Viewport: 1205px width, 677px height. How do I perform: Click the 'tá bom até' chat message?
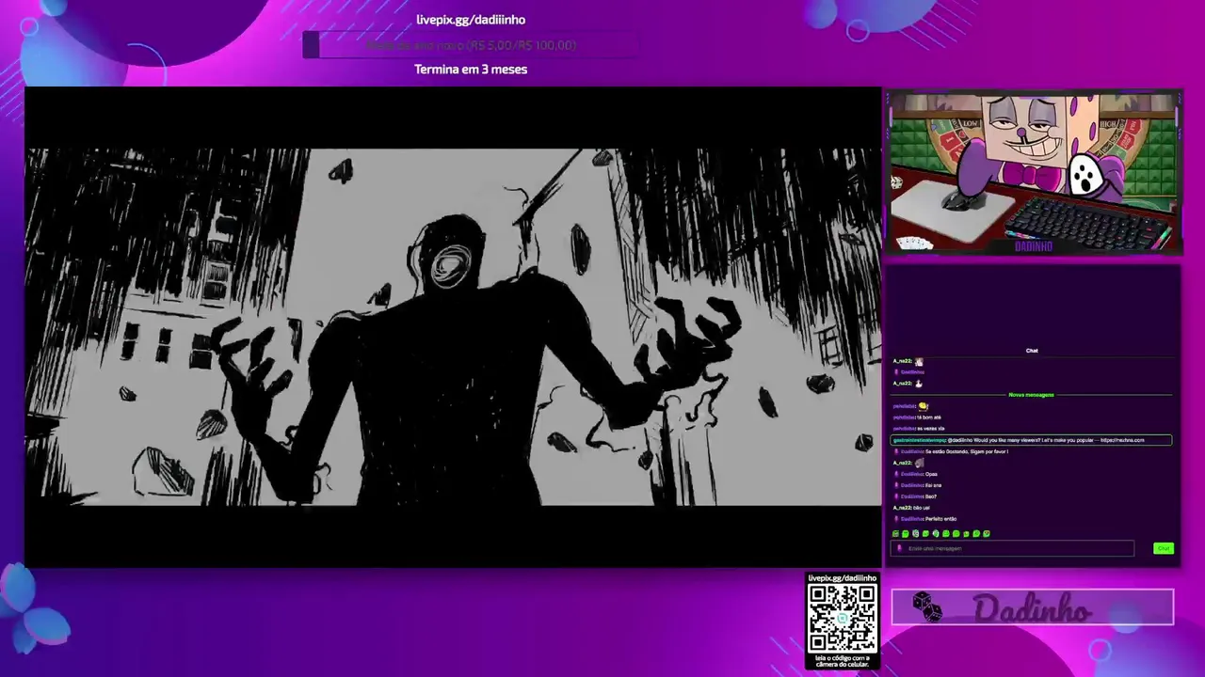pos(929,417)
